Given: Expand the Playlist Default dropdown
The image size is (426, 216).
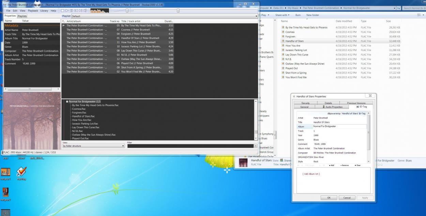Looking at the screenshot, I should point(256,16).
